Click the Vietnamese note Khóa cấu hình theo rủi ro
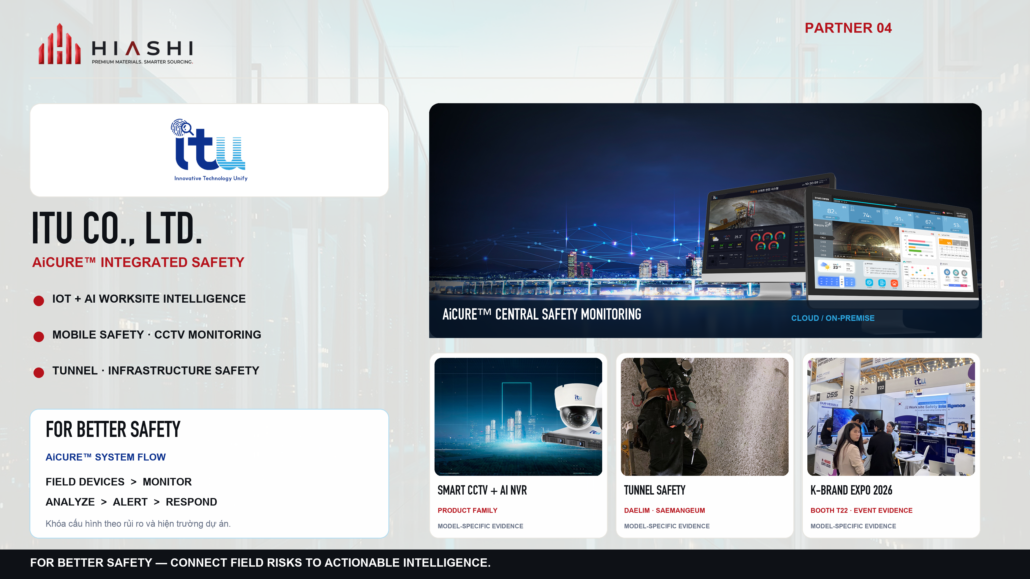Viewport: 1030px width, 579px height. [138, 524]
